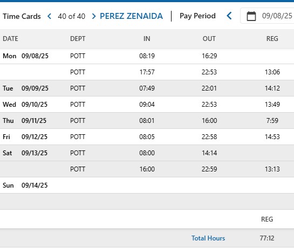Select Monday 16:29 OUT punch
Image resolution: width=294 pixels, height=248 pixels.
coord(209,56)
